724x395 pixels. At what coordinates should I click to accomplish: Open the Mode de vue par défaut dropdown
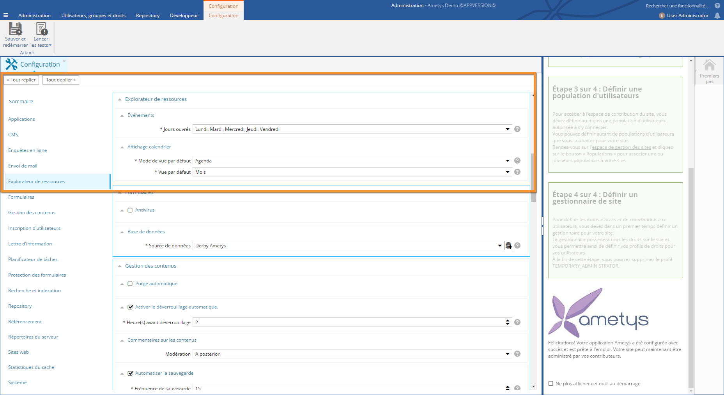coord(507,161)
